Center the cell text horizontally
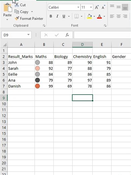The height and width of the screenshot is (175, 131). pyautogui.click(x=119, y=16)
